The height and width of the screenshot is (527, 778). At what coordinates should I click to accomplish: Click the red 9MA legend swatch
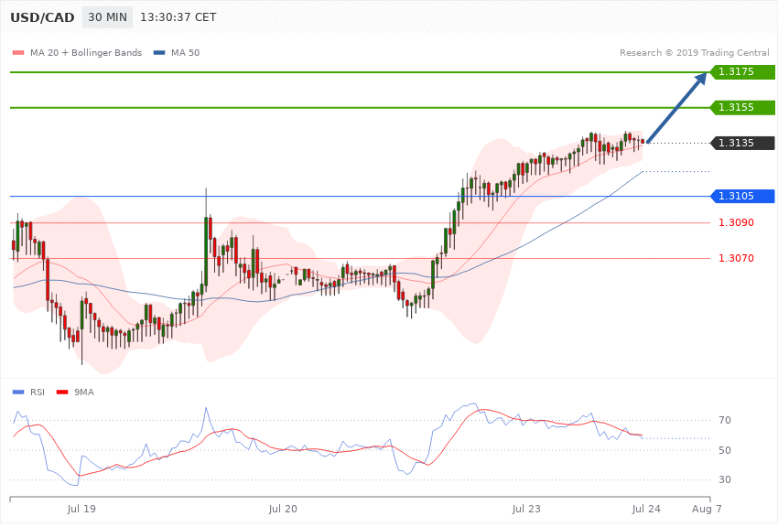[x=62, y=393]
